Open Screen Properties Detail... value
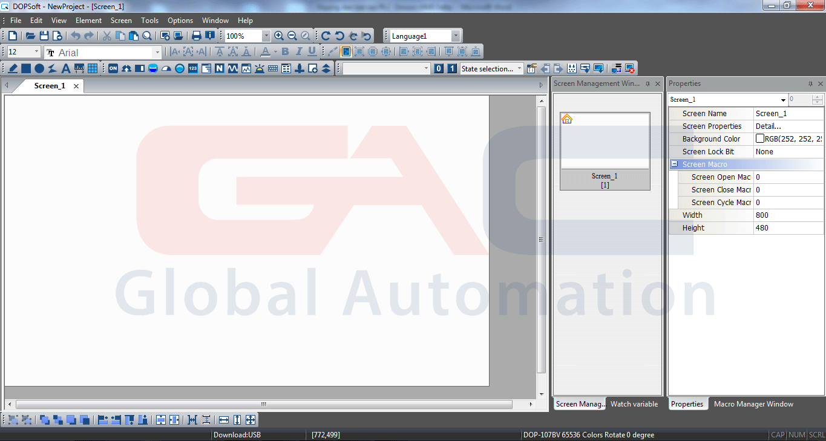The height and width of the screenshot is (441, 826). pyautogui.click(x=788, y=126)
